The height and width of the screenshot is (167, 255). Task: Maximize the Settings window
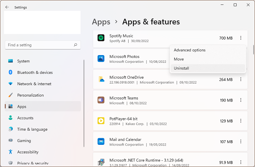point(235,5)
